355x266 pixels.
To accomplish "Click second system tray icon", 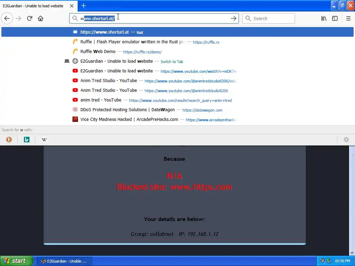I will point(329,261).
